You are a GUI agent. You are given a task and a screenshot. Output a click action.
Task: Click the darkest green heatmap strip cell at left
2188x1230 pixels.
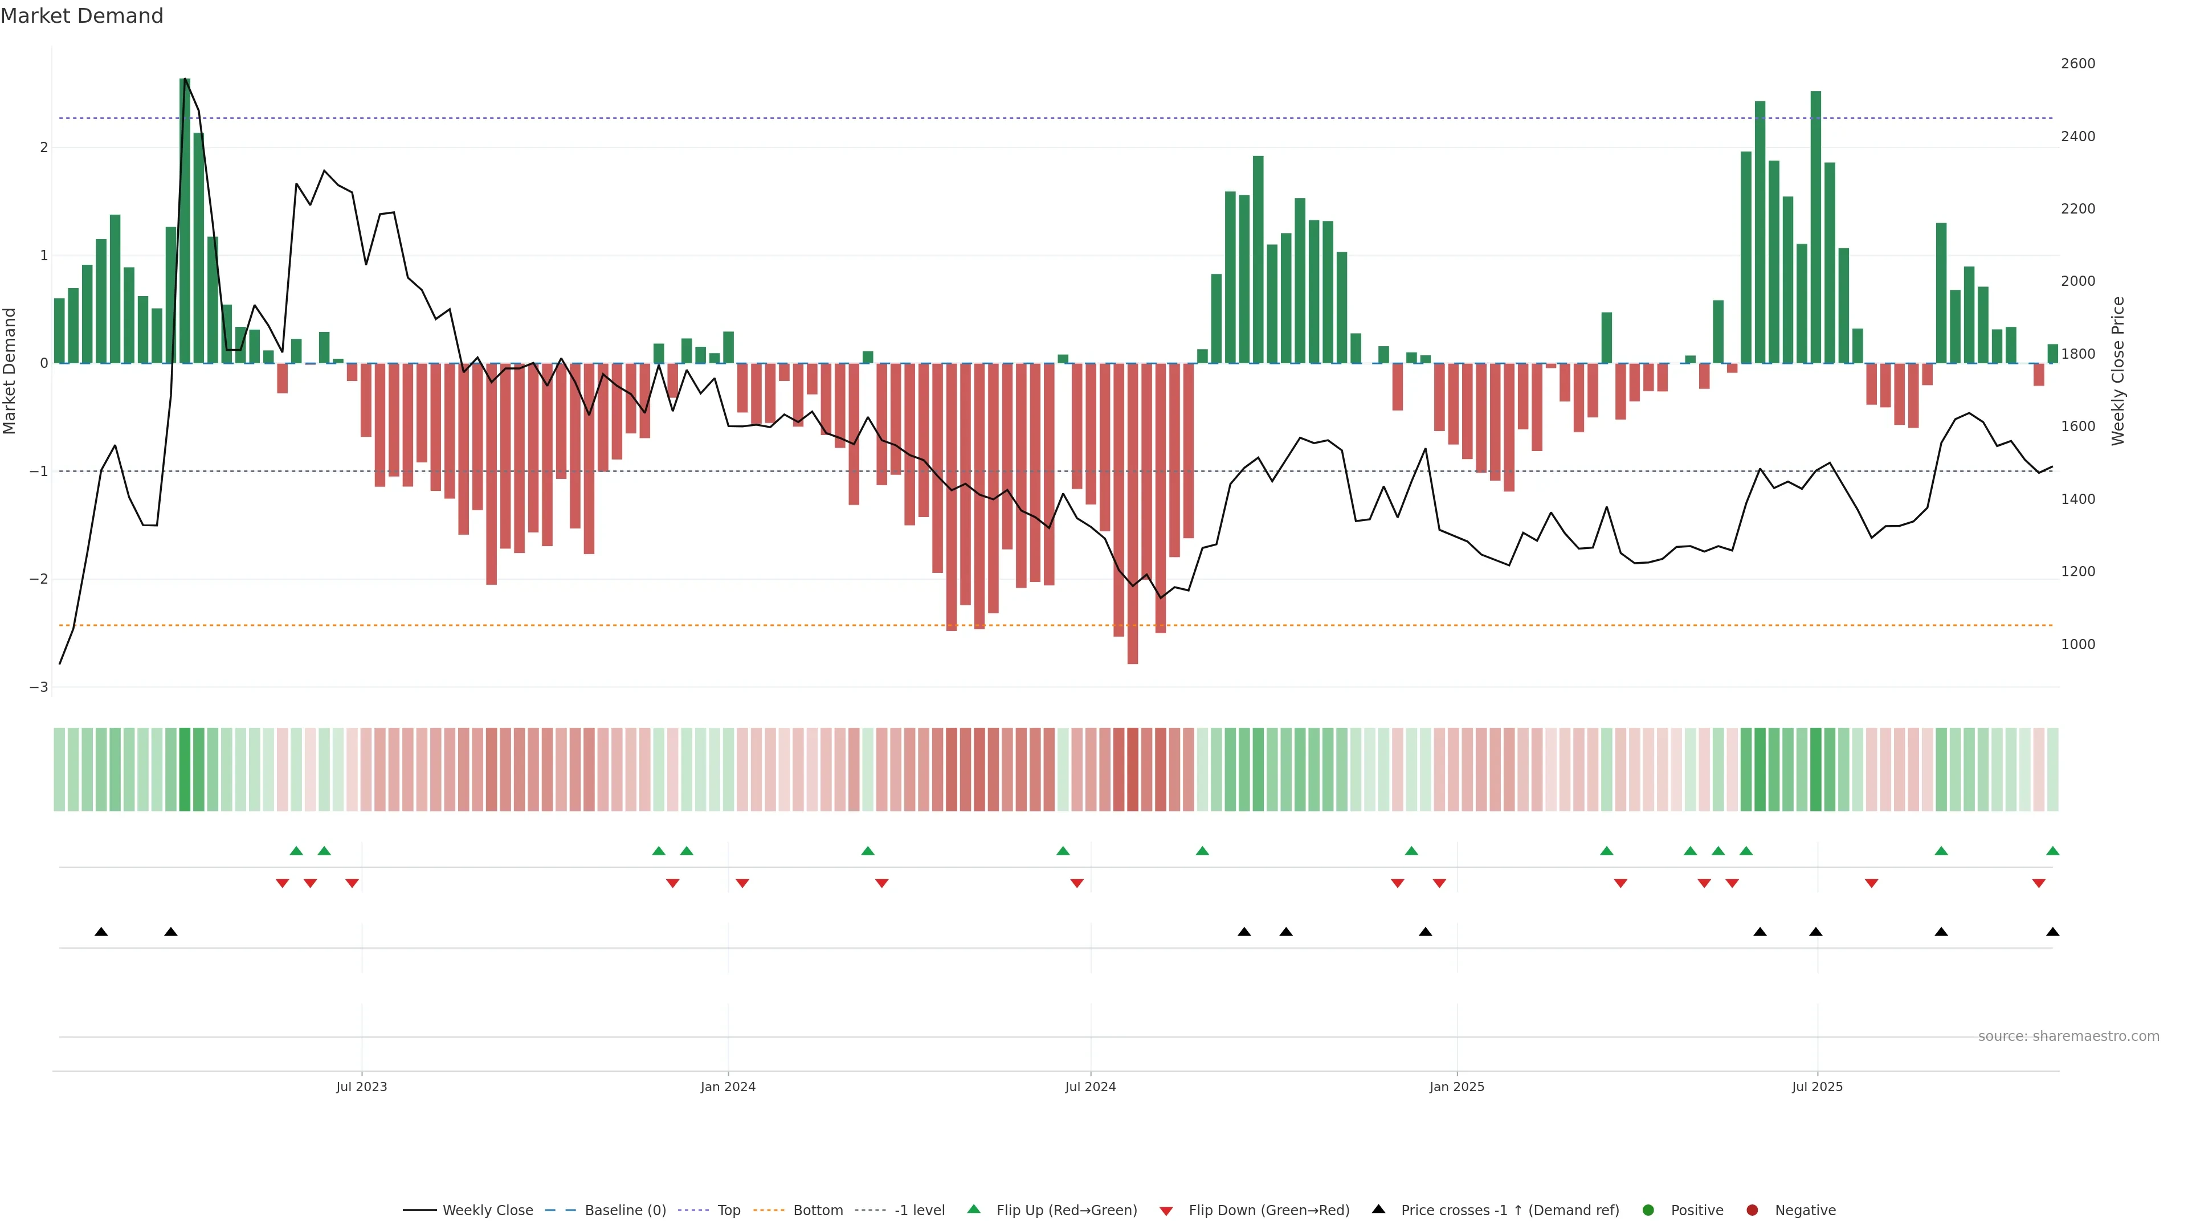(185, 769)
